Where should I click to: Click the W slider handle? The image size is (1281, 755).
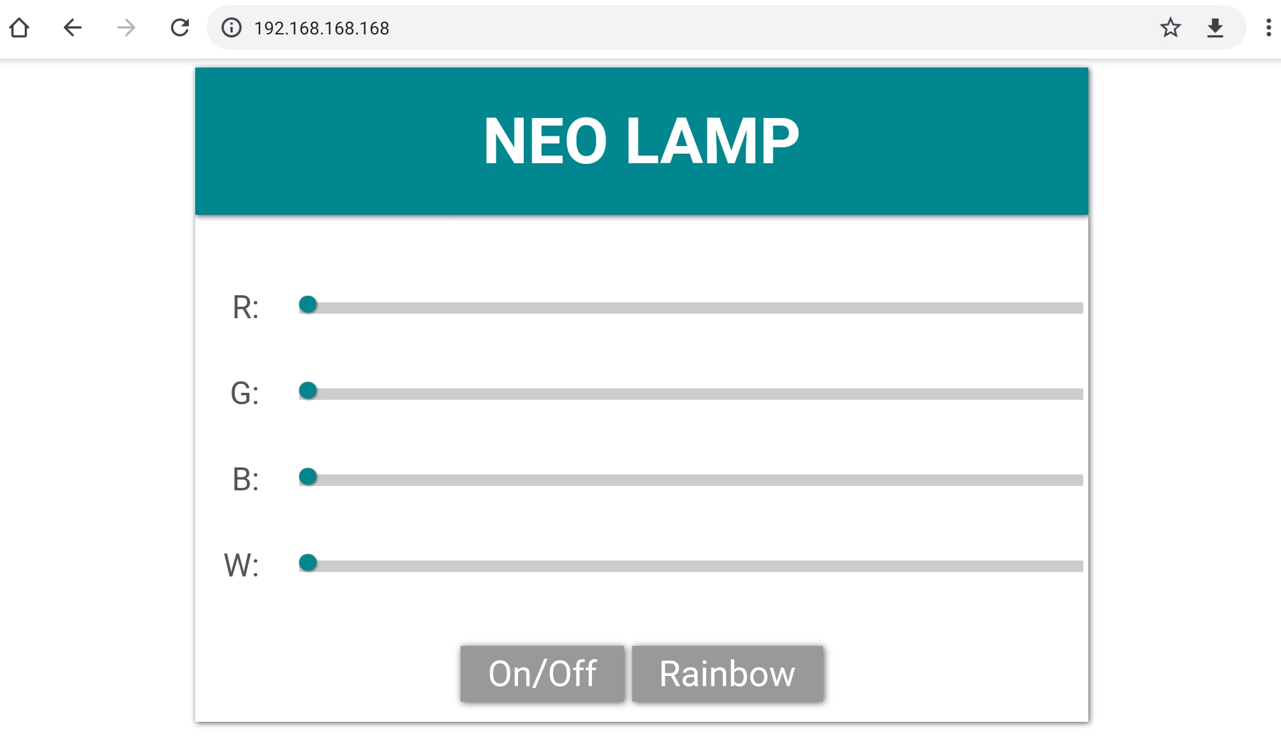pyautogui.click(x=308, y=562)
